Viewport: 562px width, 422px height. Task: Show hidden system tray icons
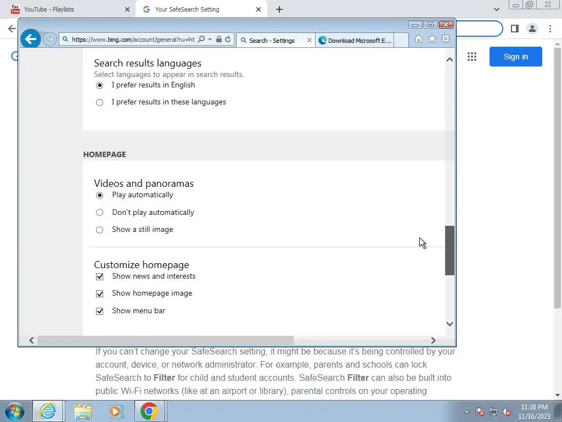(x=467, y=412)
